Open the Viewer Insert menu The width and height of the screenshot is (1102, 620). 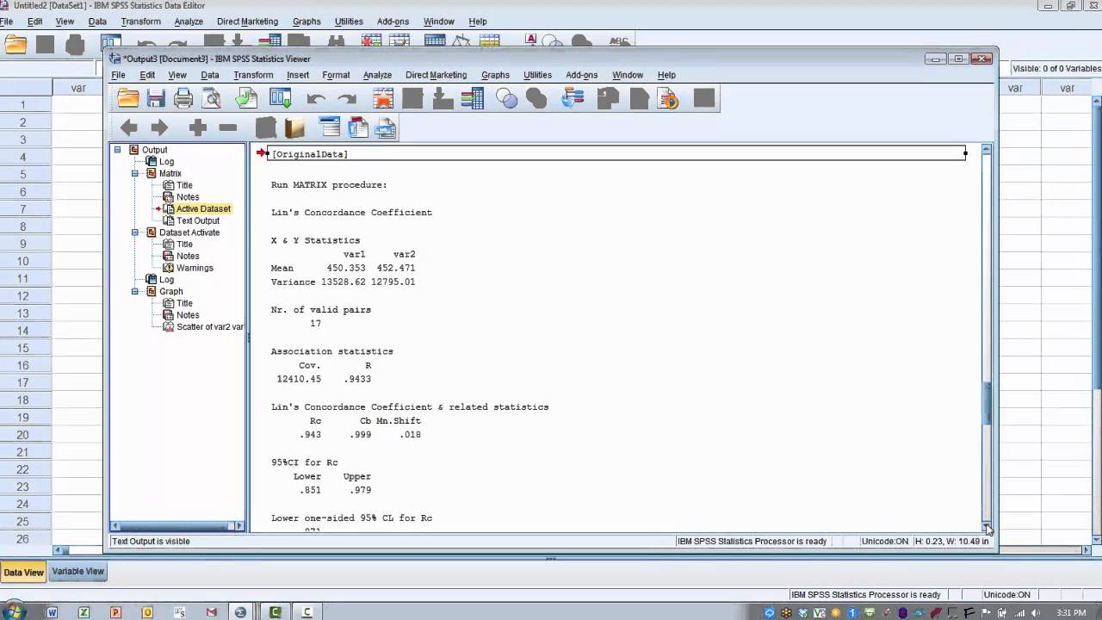point(298,75)
